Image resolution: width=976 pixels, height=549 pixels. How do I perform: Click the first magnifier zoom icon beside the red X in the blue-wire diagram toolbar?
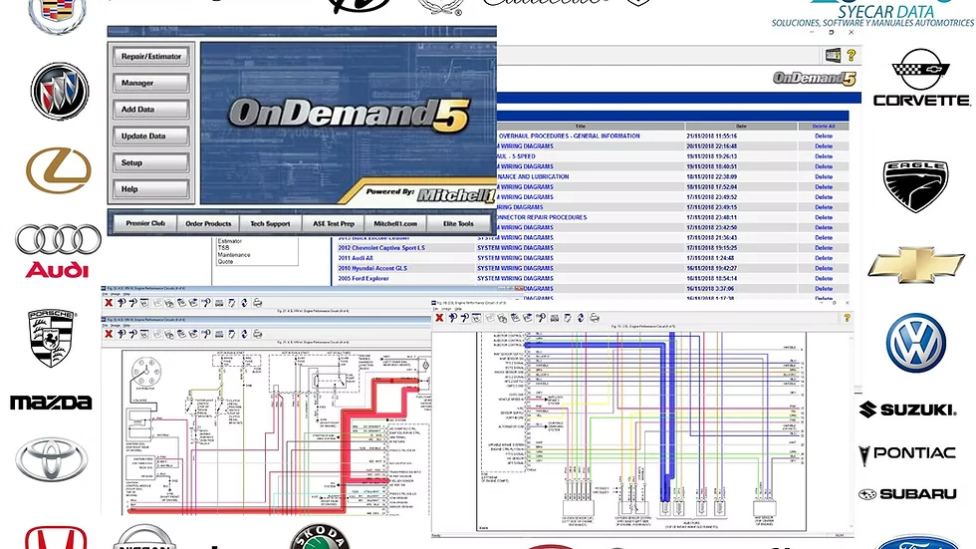click(453, 318)
